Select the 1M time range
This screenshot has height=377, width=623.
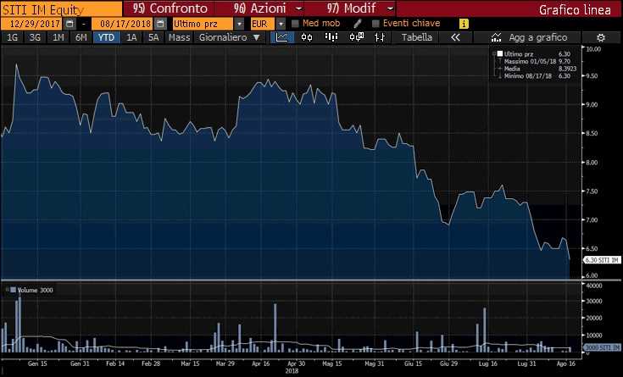(x=58, y=38)
